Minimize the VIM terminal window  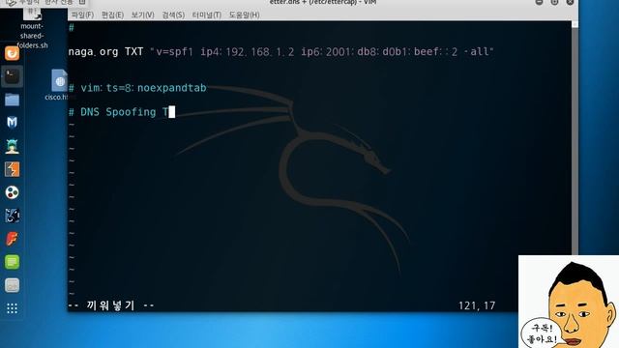(x=539, y=2)
